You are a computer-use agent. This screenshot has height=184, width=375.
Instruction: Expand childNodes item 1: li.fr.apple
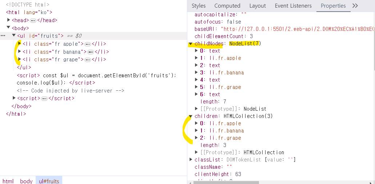click(x=196, y=58)
